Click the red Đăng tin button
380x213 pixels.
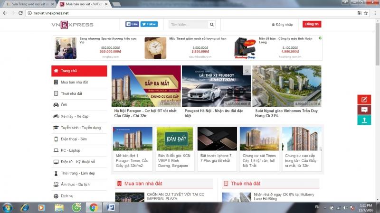click(312, 24)
